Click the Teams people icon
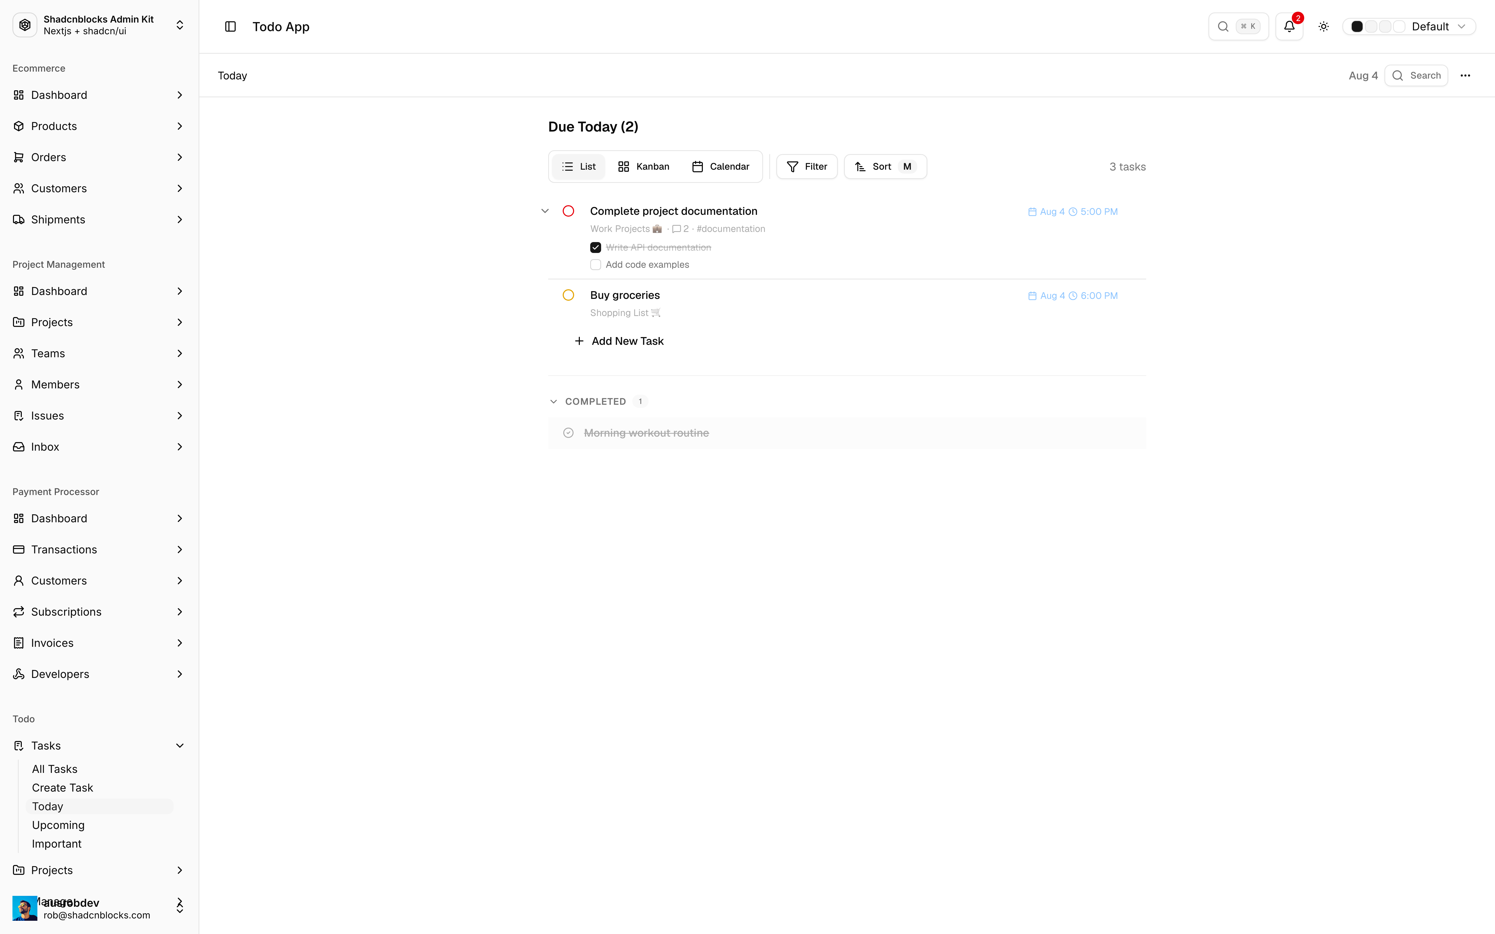 click(18, 353)
